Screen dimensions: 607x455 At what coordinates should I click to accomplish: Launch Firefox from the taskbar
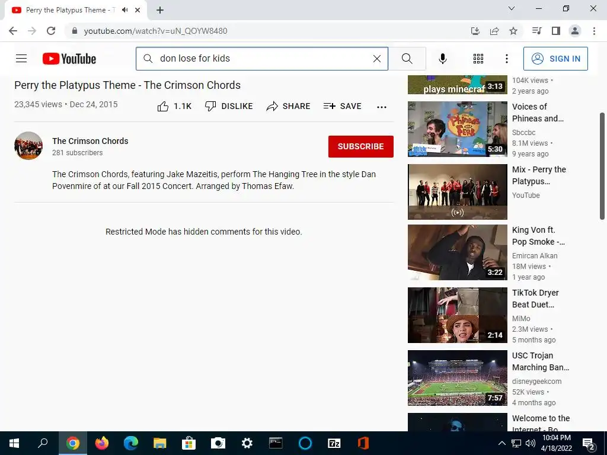tap(102, 443)
